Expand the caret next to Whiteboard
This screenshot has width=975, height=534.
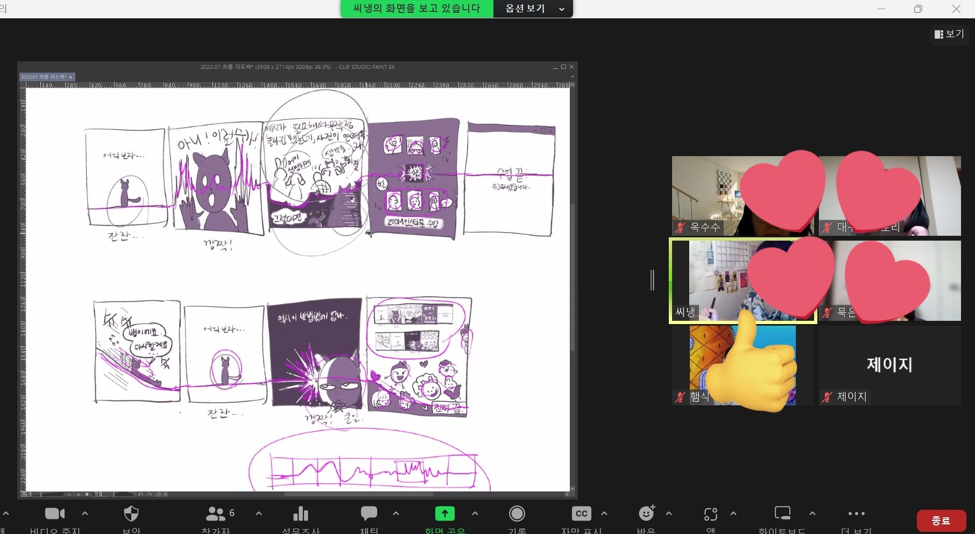[812, 514]
